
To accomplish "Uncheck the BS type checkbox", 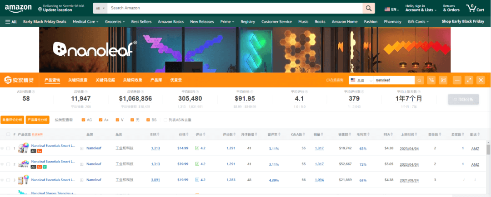I will click(x=148, y=120).
